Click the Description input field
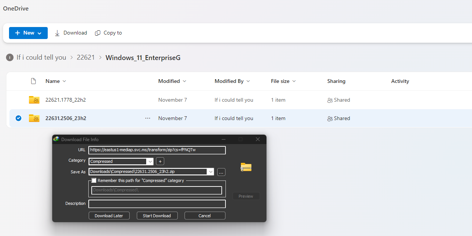Viewport: 472px width, 236px height. (157, 204)
